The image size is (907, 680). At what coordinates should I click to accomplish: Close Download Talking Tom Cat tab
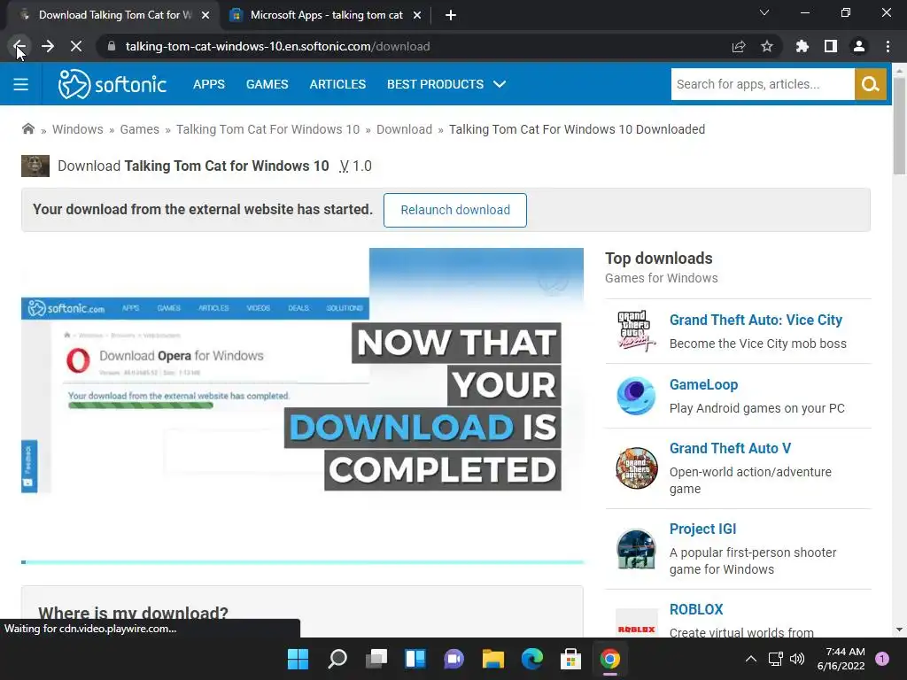pos(205,16)
